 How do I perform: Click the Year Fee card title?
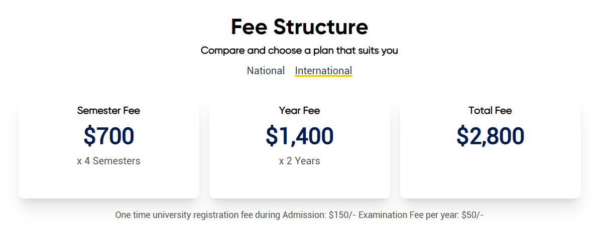pyautogui.click(x=299, y=111)
